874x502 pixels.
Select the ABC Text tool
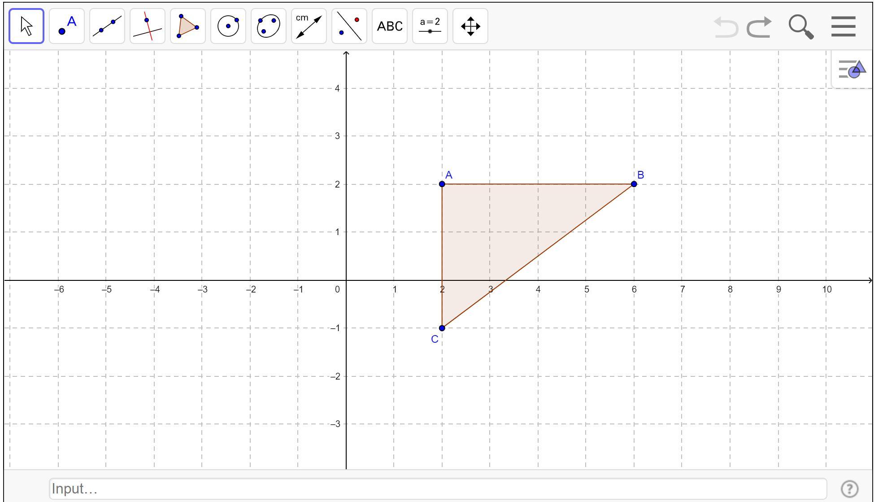[390, 26]
